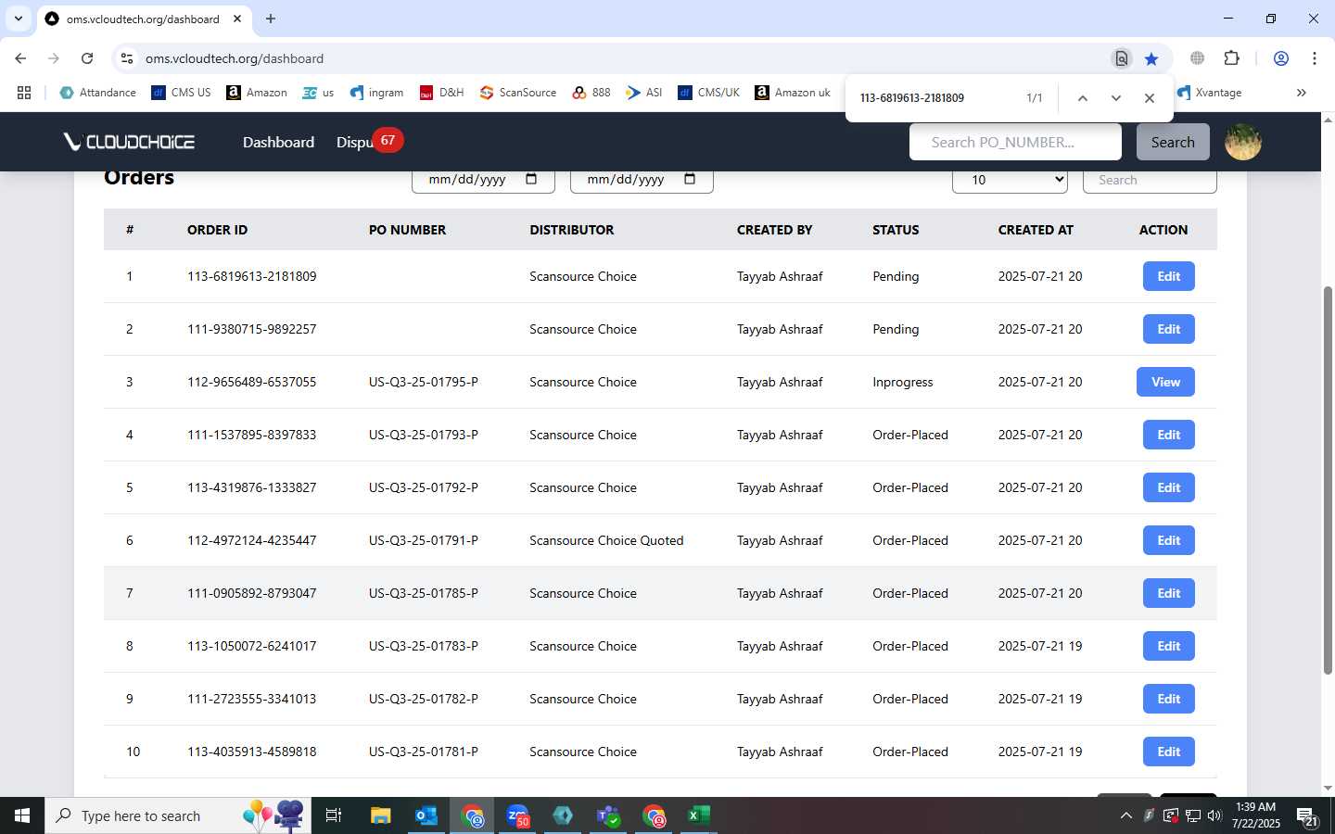Open Zoom from taskbar
Image resolution: width=1335 pixels, height=834 pixels.
(x=517, y=815)
